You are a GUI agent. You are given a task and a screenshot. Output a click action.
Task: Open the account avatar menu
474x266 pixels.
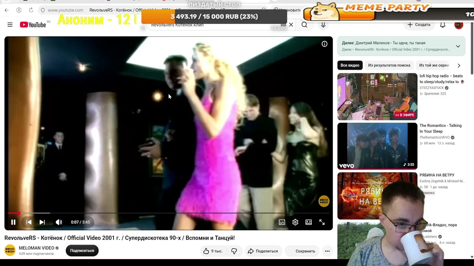tap(459, 25)
